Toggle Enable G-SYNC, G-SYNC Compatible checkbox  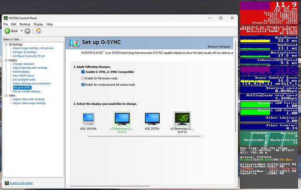pyautogui.click(x=83, y=72)
